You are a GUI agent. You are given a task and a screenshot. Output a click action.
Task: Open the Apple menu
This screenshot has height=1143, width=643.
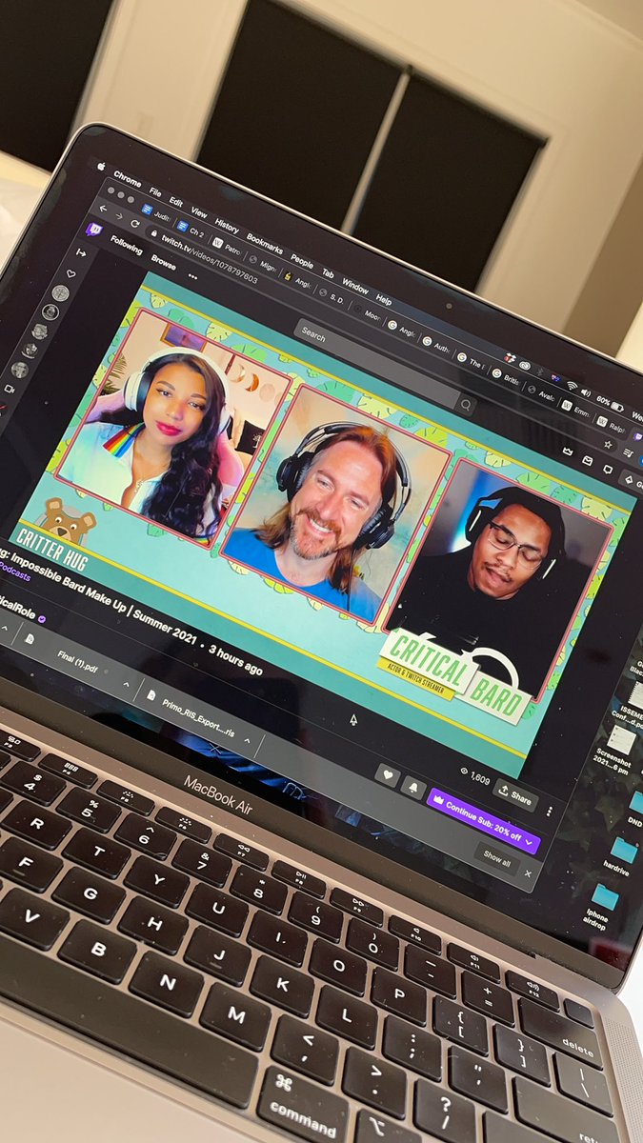click(99, 166)
